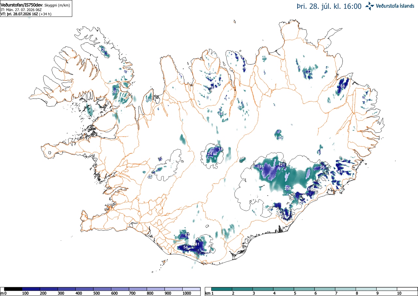The height and width of the screenshot is (296, 418).
Task: Select the date header Þri. 28. júl. kl. 16:00
Action: click(329, 6)
